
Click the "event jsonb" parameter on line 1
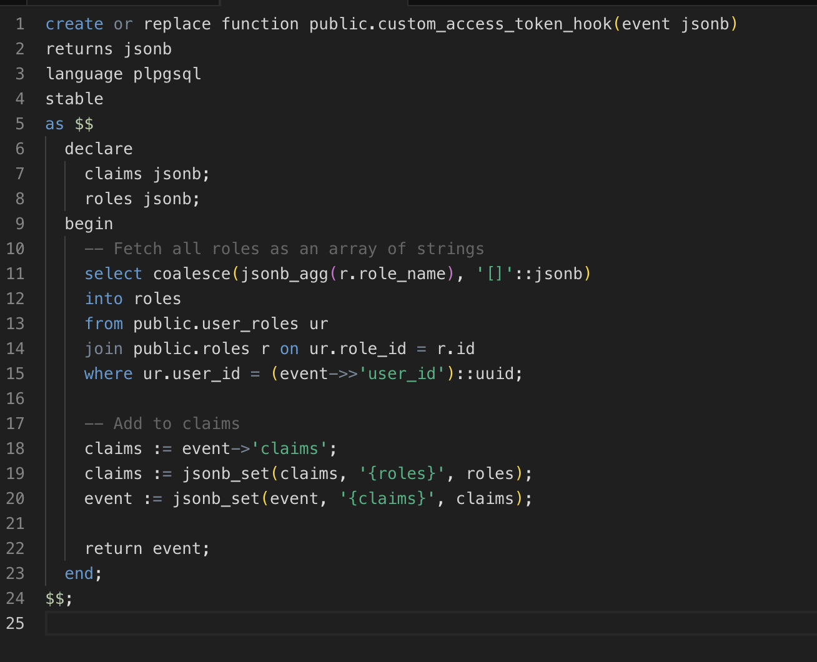pyautogui.click(x=676, y=24)
